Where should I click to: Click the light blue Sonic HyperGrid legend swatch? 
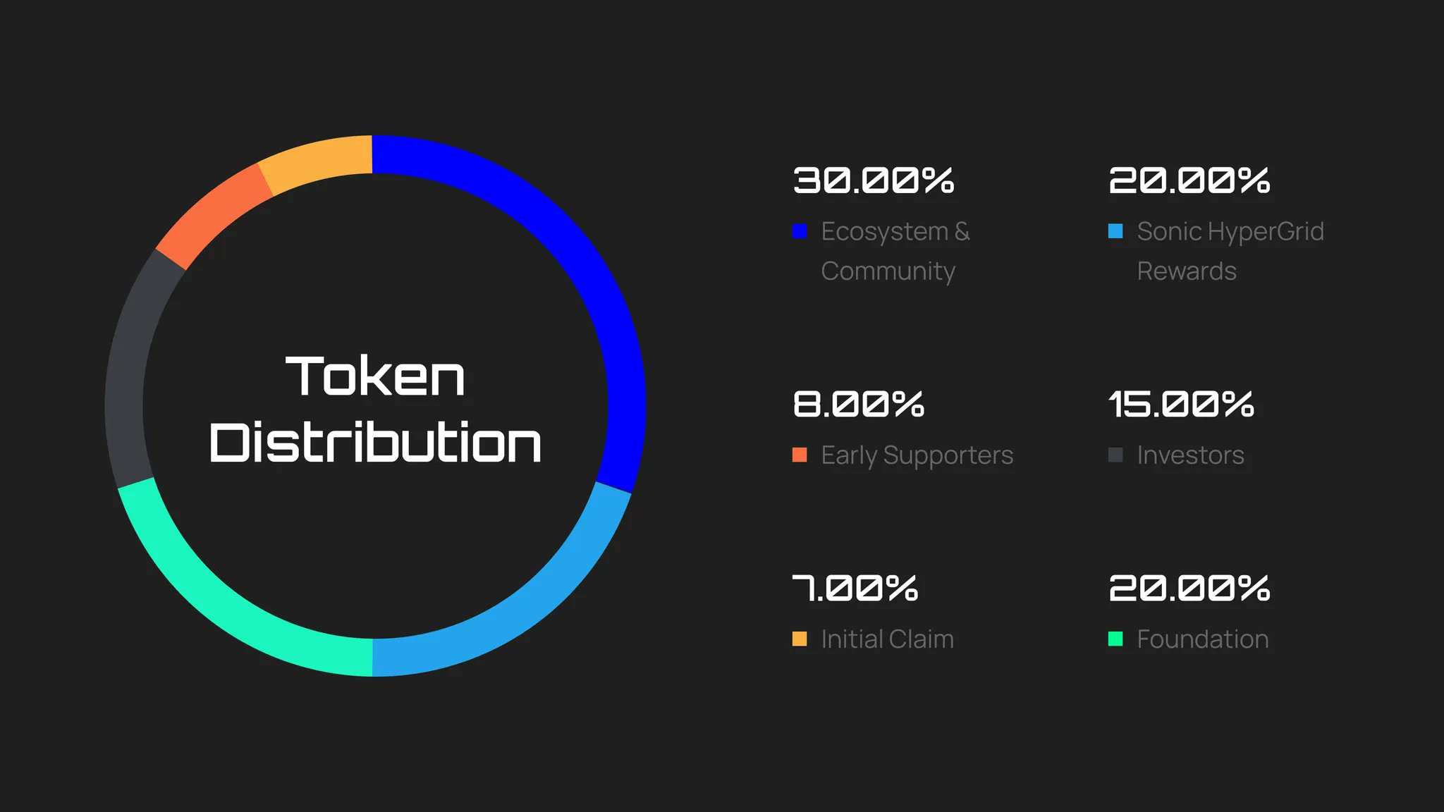(x=1115, y=231)
